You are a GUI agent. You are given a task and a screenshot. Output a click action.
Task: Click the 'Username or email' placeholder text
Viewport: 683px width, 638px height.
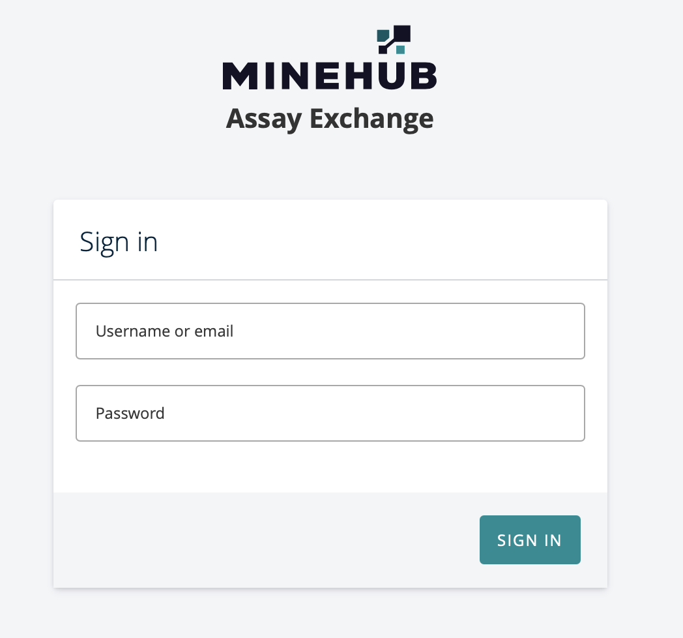164,331
